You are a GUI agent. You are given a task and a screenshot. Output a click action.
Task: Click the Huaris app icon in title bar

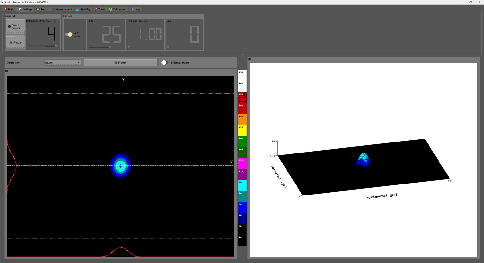[2, 2]
